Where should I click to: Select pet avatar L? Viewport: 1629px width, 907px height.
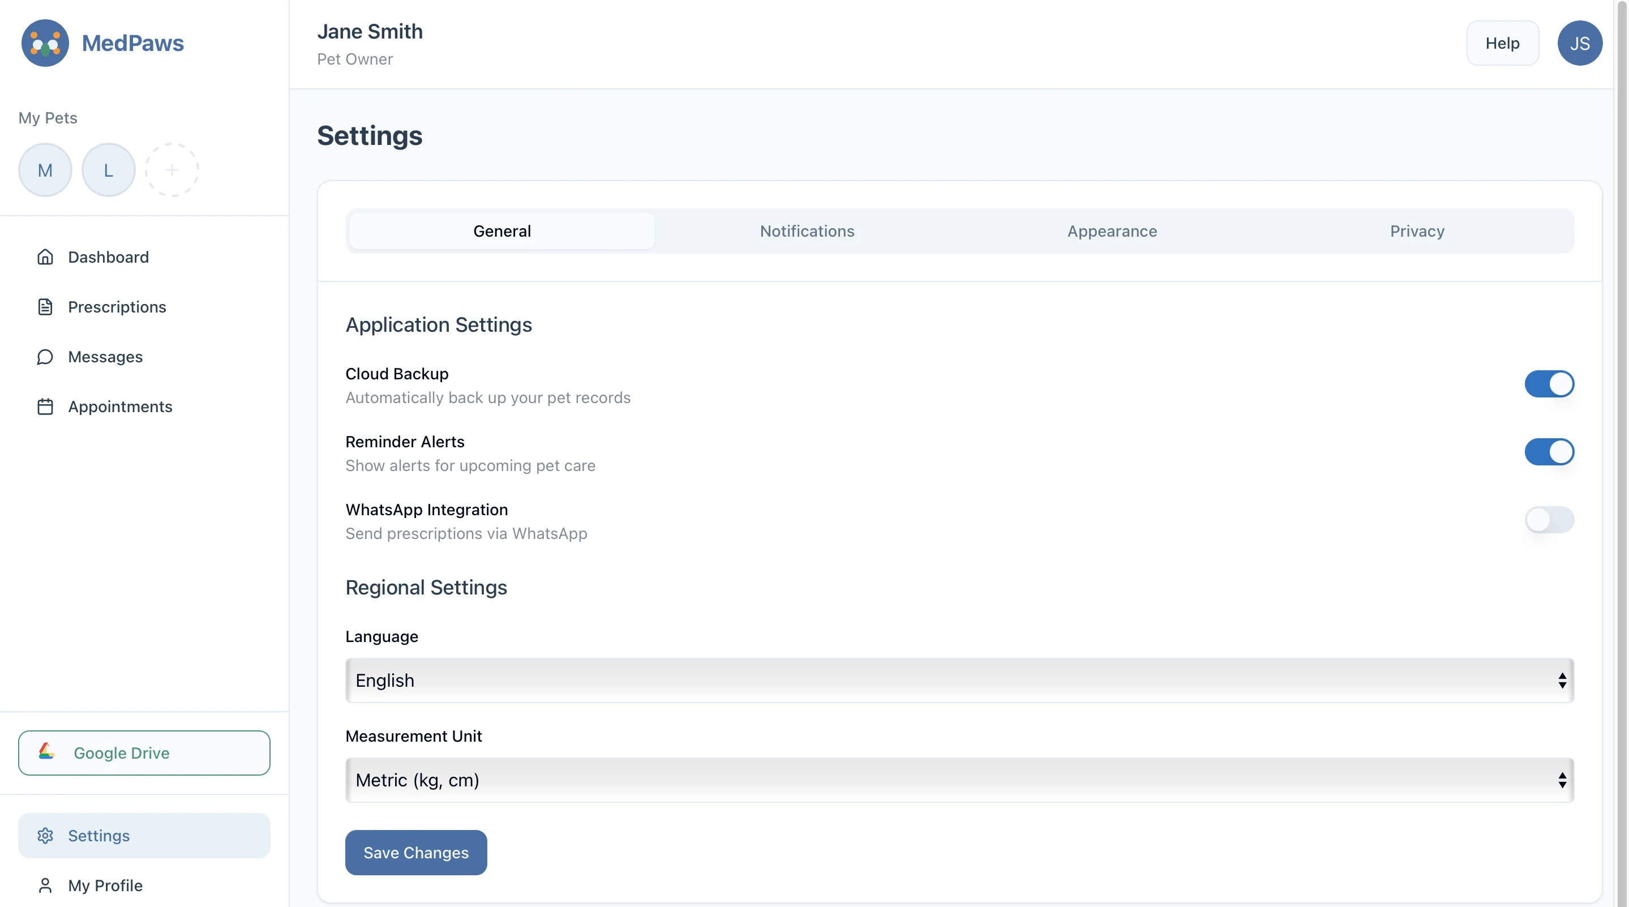click(x=108, y=169)
